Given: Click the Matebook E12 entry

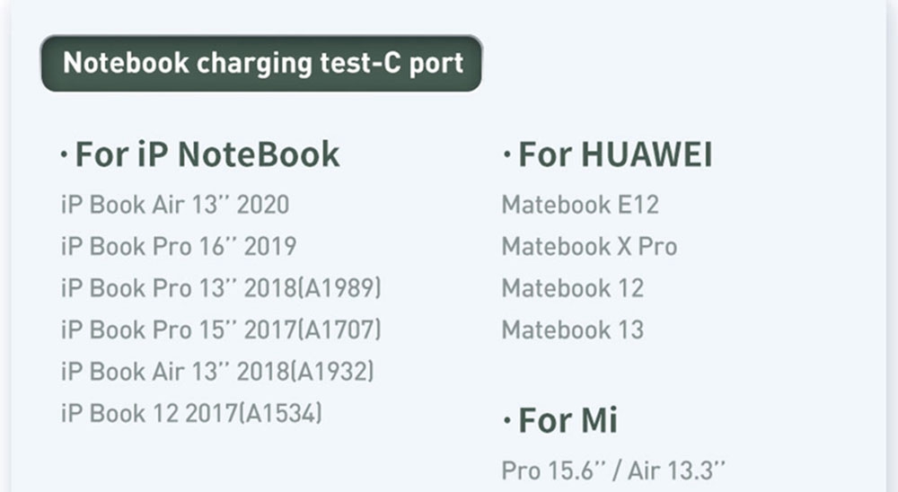Looking at the screenshot, I should (x=580, y=205).
